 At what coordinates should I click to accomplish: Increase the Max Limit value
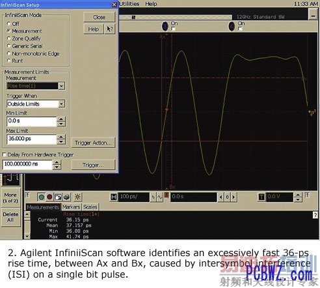tap(61, 137)
